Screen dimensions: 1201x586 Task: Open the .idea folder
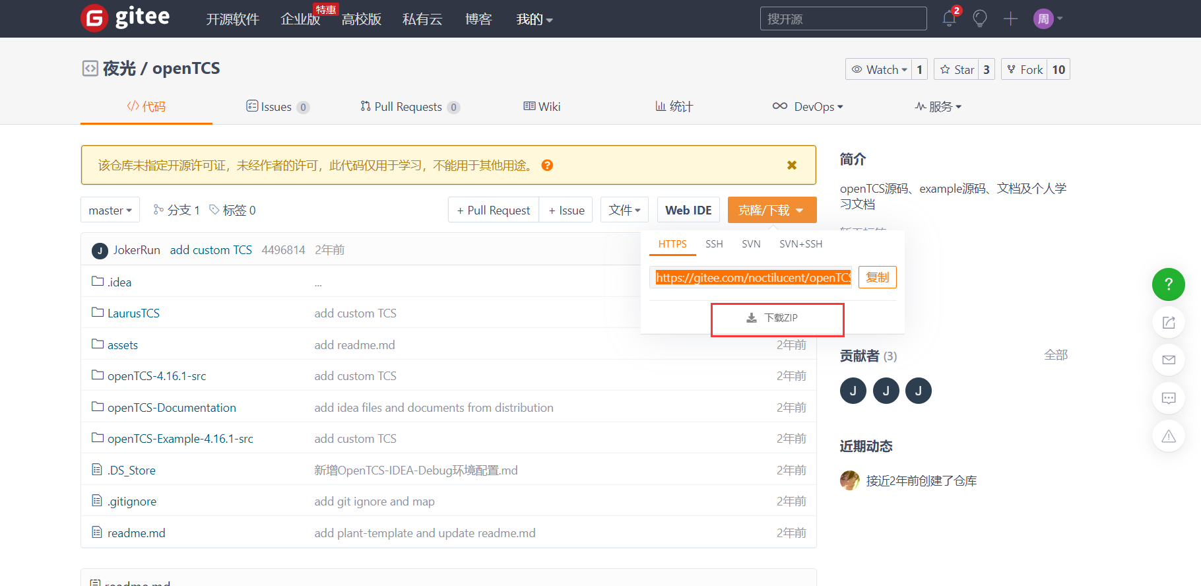pos(119,282)
